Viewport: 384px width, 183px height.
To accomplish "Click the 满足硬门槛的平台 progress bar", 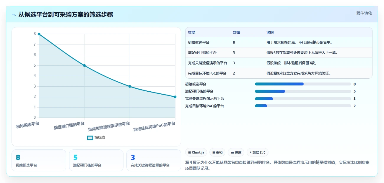I will (303, 91).
